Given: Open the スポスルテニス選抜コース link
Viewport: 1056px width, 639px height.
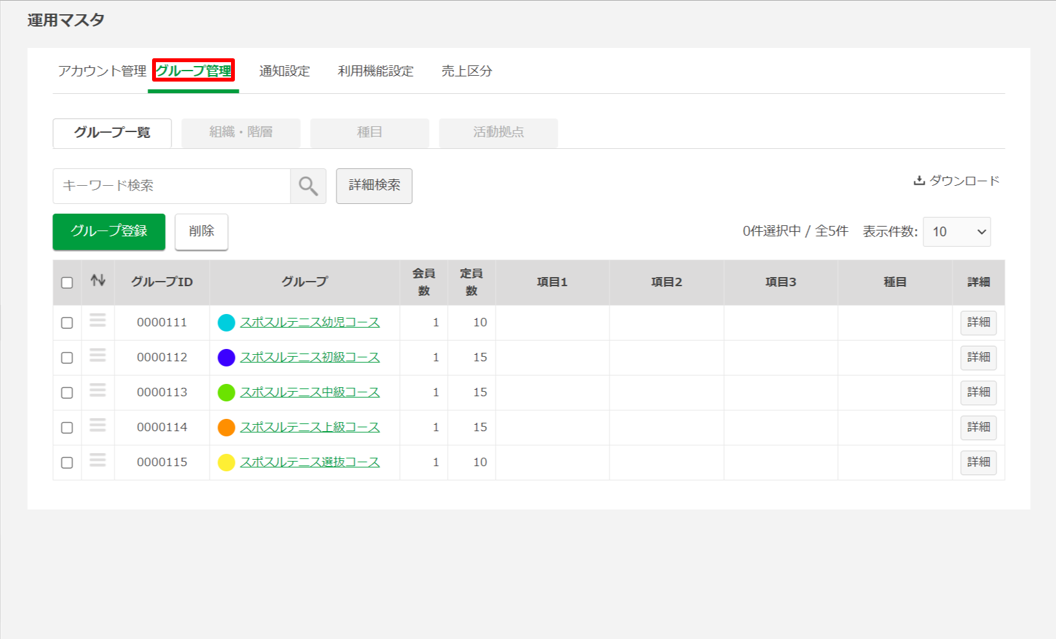Looking at the screenshot, I should [x=310, y=462].
